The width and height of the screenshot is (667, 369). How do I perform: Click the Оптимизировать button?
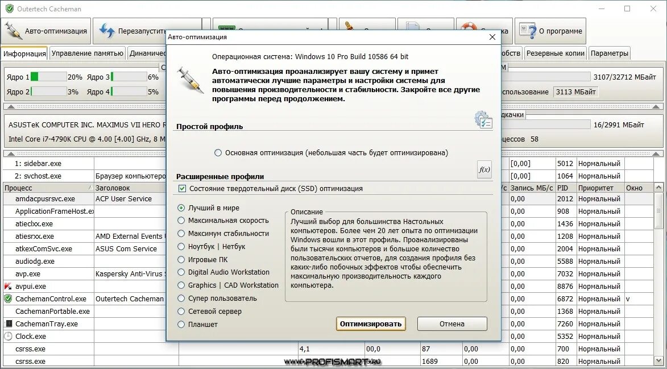click(371, 324)
